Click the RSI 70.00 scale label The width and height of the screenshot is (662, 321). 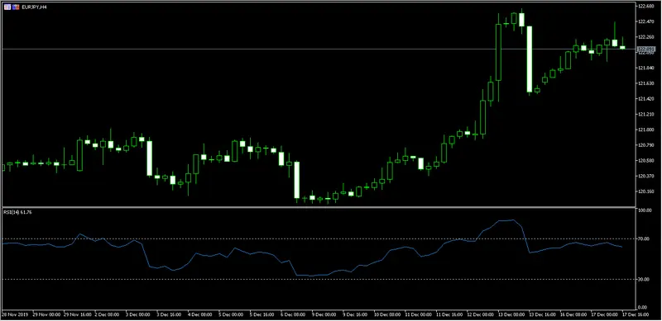[644, 238]
